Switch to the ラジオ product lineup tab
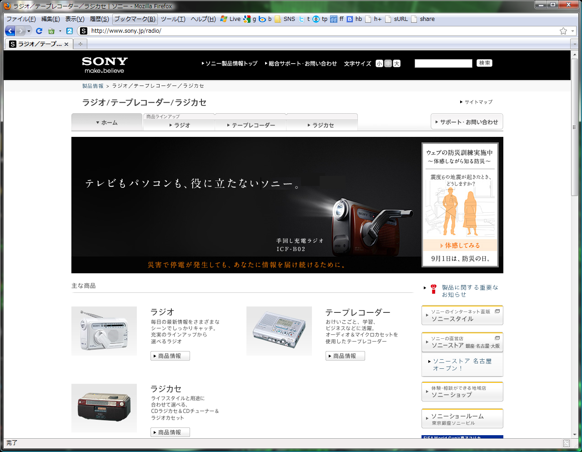The image size is (582, 452). [x=179, y=126]
